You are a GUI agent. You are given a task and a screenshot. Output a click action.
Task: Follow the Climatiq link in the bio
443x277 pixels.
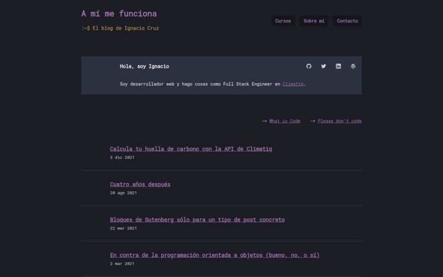(293, 84)
